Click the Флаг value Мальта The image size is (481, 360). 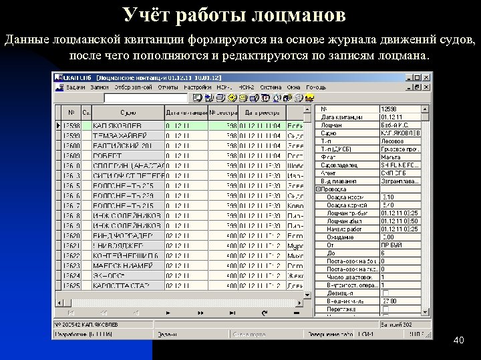tap(400, 157)
